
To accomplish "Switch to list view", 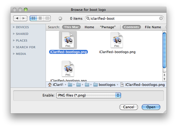I will pyautogui.click(x=40, y=18).
